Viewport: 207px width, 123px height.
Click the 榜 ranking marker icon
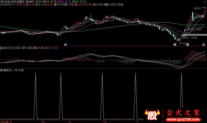[x=188, y=45]
